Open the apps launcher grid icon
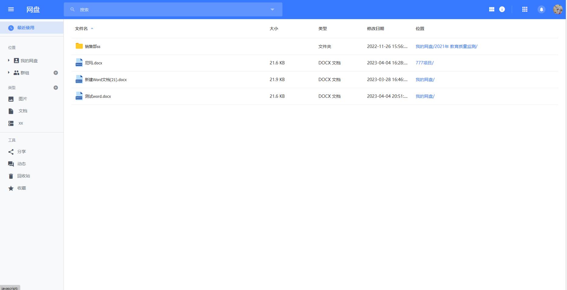Viewport: 567px width, 290px height. pyautogui.click(x=525, y=9)
